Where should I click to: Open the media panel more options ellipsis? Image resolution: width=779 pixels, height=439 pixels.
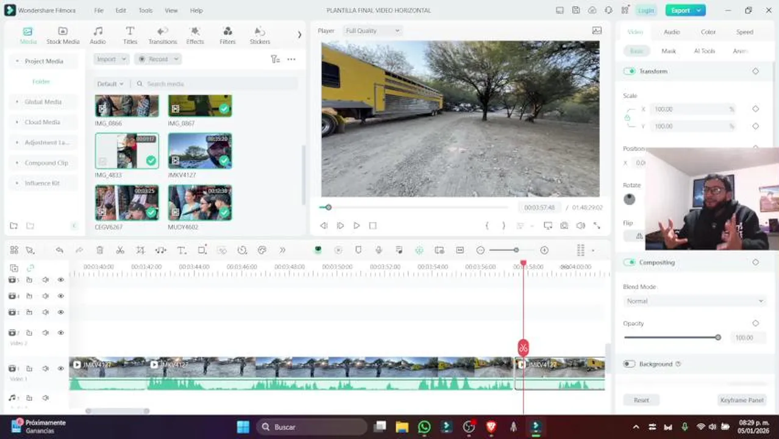pos(291,59)
